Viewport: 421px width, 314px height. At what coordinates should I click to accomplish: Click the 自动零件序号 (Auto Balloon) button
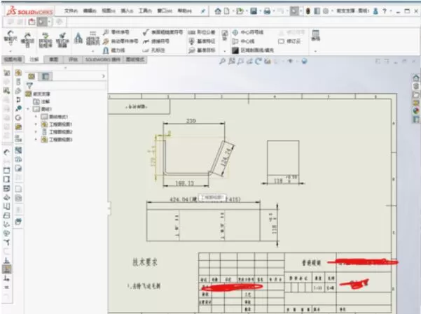coord(120,41)
